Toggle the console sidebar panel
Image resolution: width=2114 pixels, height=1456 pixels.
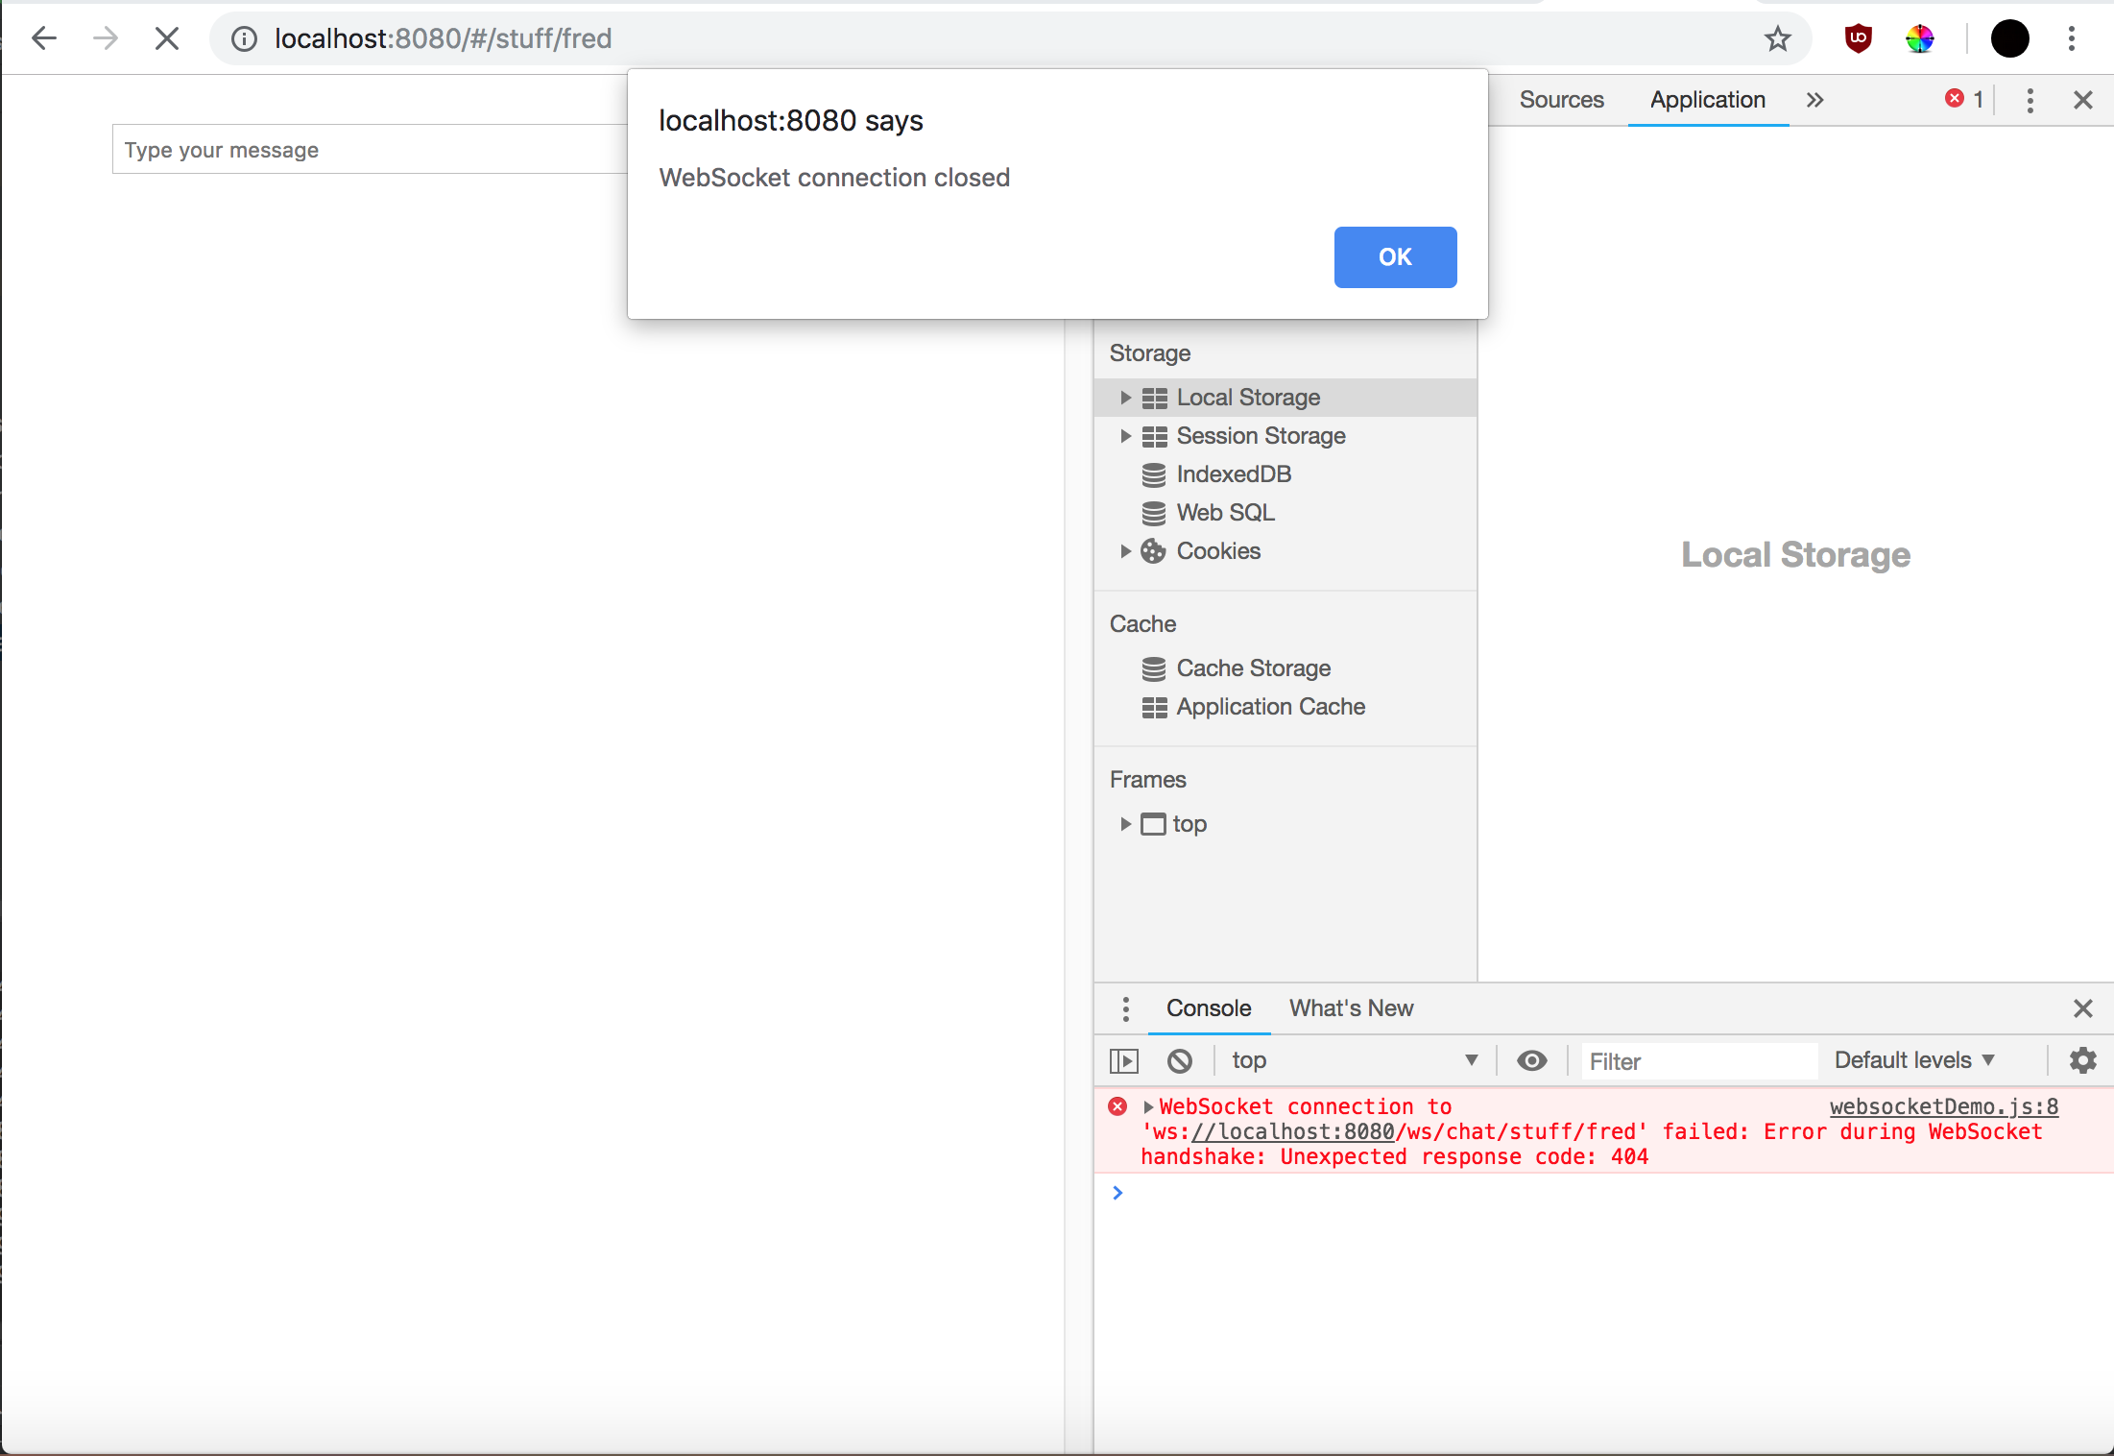click(x=1124, y=1060)
